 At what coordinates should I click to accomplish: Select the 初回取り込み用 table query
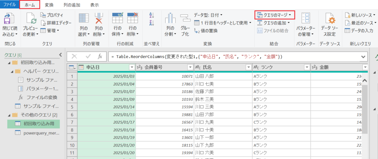point(34,124)
